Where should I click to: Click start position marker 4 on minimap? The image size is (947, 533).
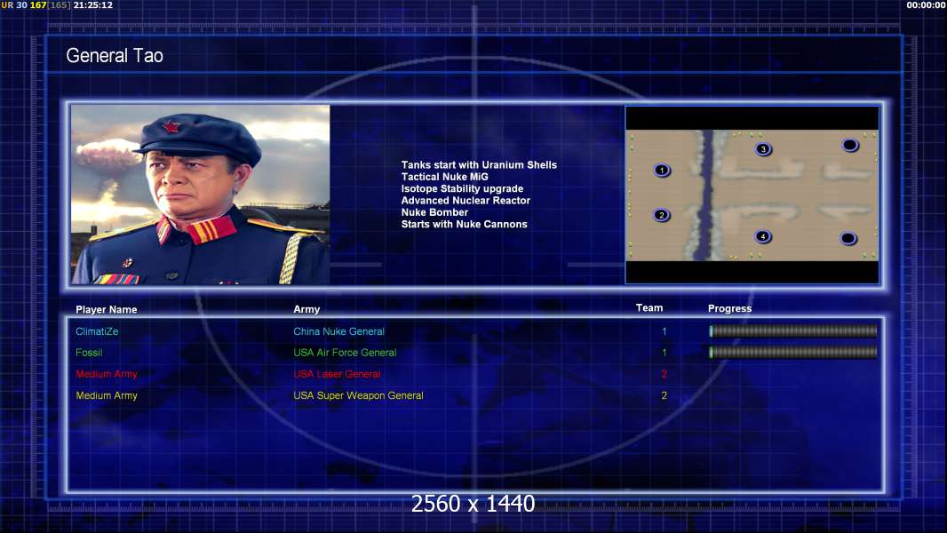pyautogui.click(x=763, y=236)
